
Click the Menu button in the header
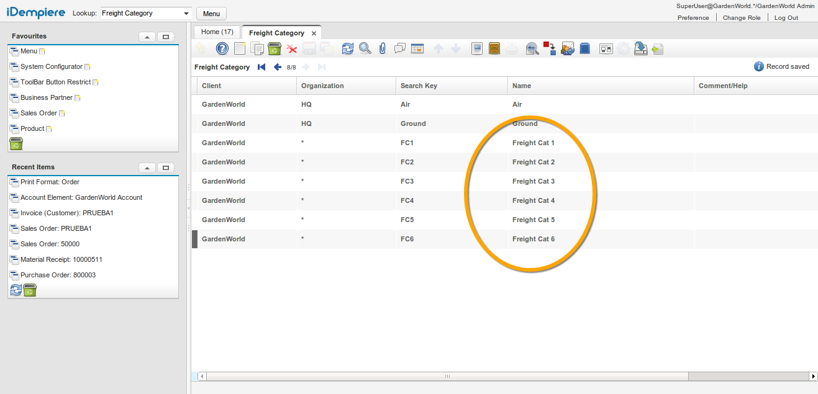tap(211, 13)
